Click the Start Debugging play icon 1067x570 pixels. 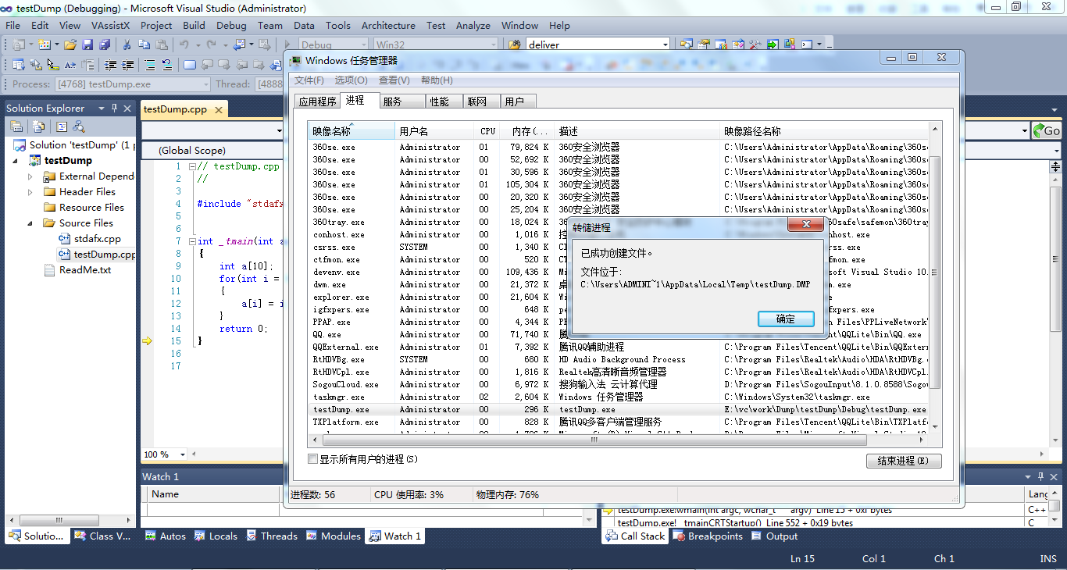click(x=287, y=45)
